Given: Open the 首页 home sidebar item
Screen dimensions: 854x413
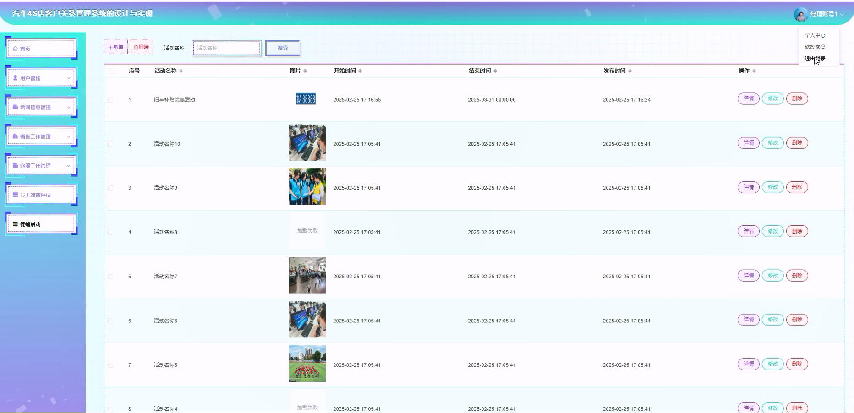Looking at the screenshot, I should 41,49.
